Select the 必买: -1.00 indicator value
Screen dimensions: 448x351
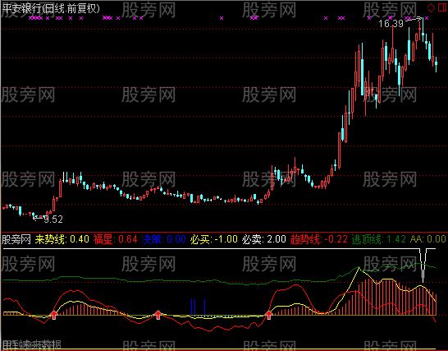pos(214,239)
